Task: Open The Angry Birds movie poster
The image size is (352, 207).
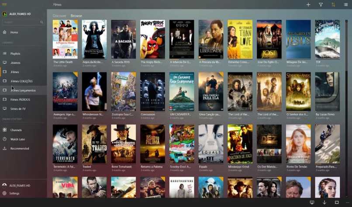Action: tap(153, 39)
